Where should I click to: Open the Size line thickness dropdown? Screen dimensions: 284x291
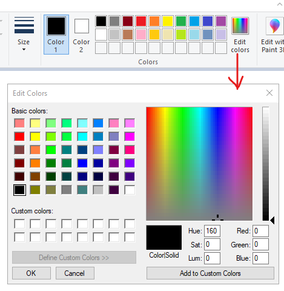(24, 34)
